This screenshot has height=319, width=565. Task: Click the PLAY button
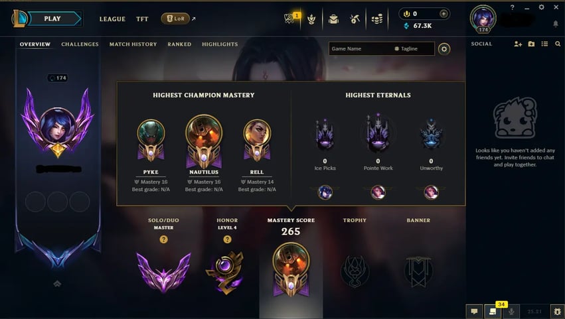click(54, 19)
